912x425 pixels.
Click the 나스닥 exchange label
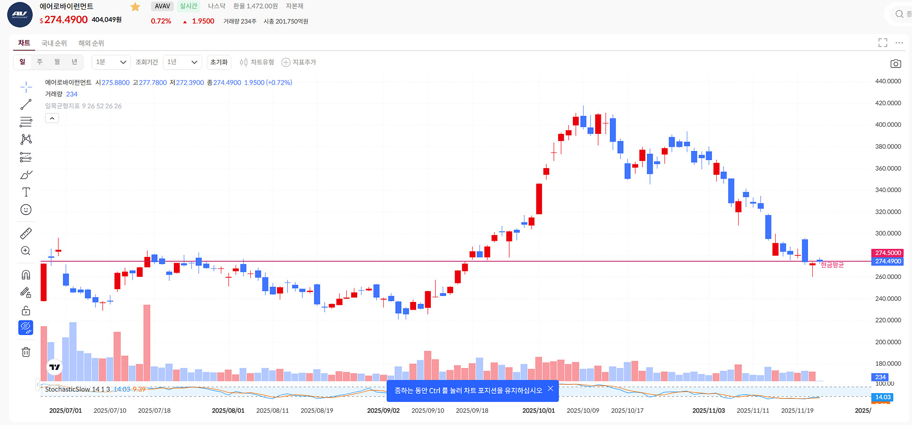coord(217,6)
